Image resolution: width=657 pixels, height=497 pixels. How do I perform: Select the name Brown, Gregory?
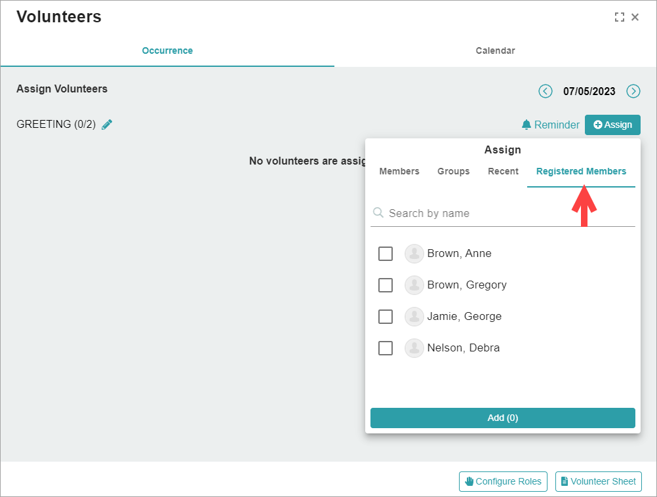point(467,285)
